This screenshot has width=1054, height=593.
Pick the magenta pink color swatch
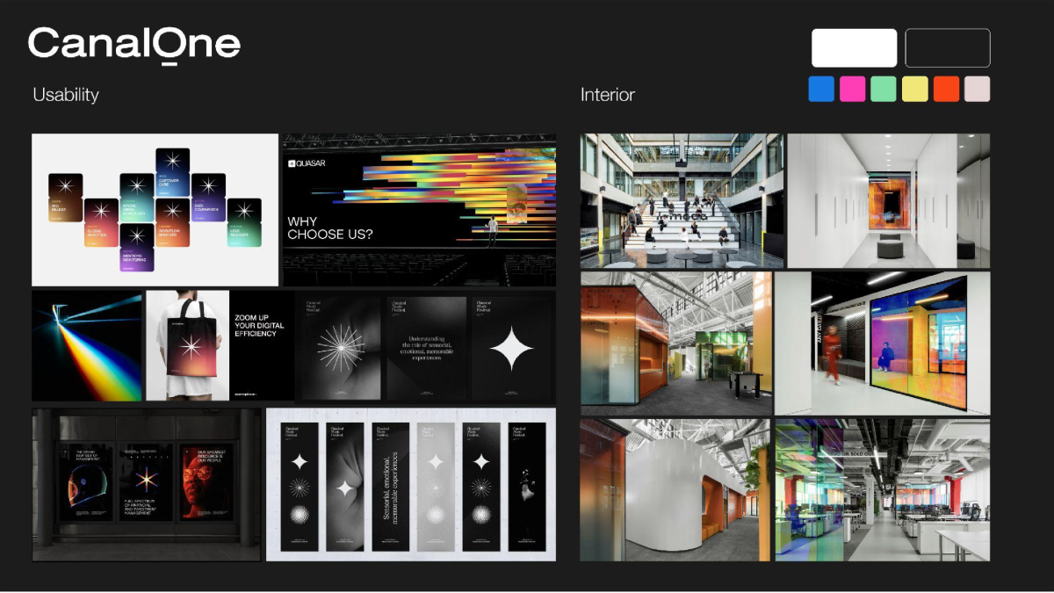click(x=852, y=89)
